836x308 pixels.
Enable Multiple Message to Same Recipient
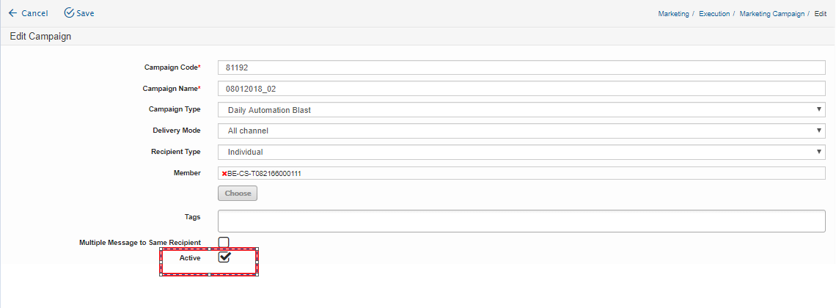pos(224,242)
